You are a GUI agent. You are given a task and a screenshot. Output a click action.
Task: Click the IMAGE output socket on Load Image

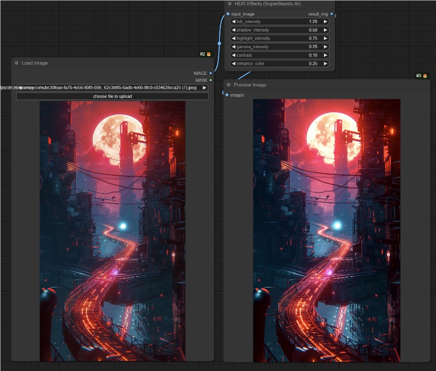point(211,73)
